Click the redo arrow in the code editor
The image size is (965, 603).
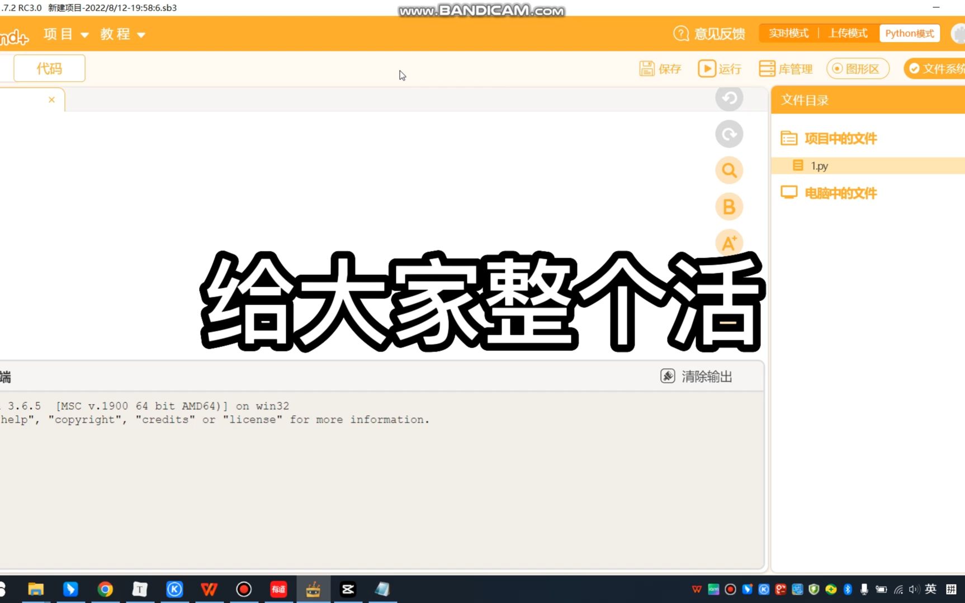coord(729,134)
